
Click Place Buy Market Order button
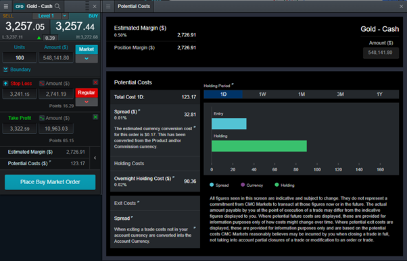coord(50,182)
